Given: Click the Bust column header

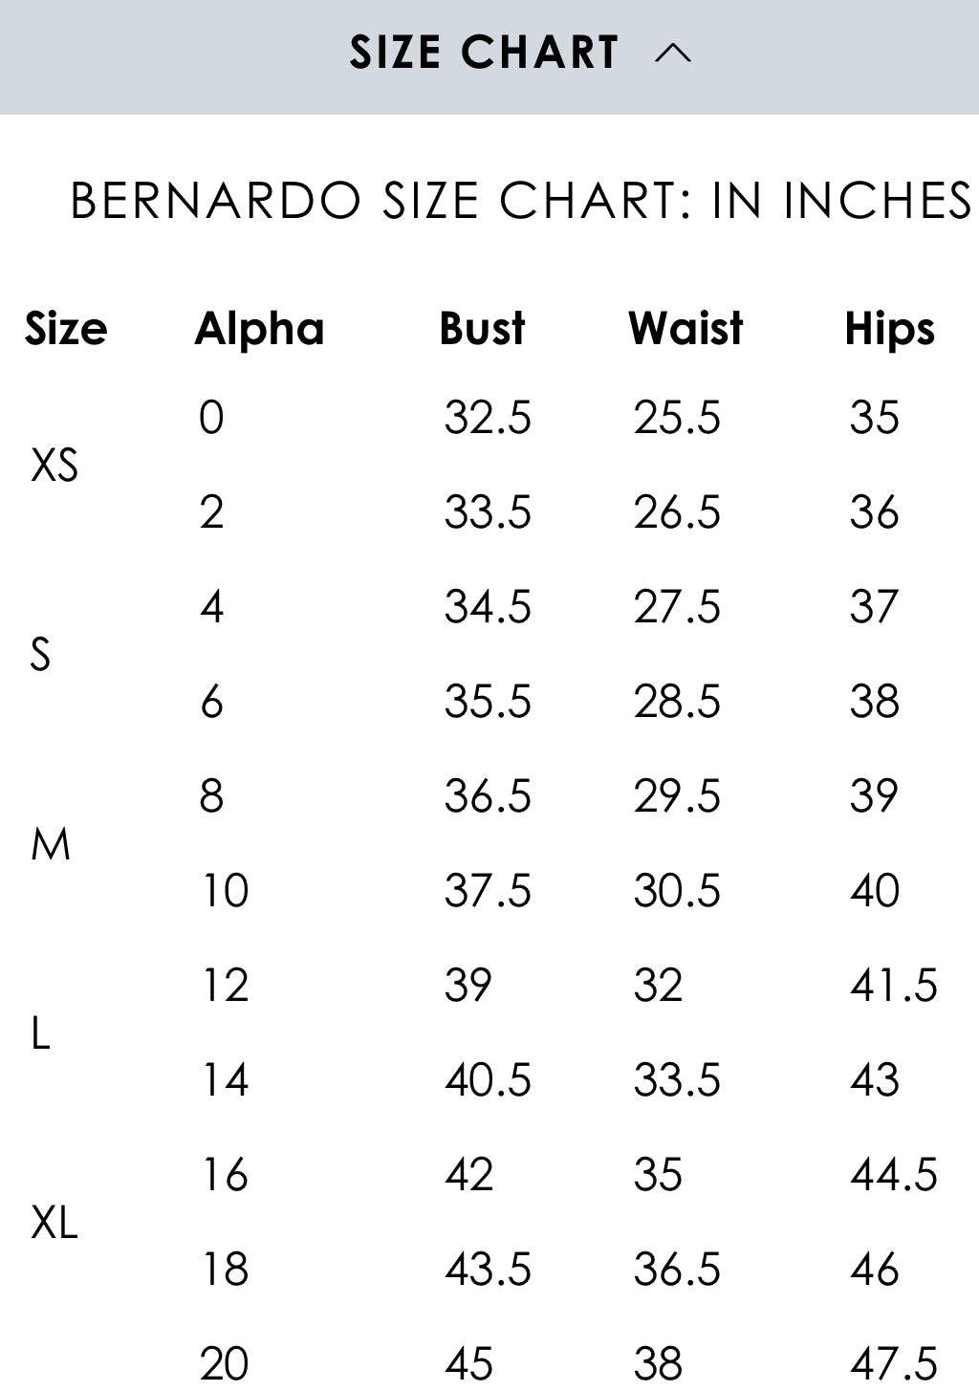Looking at the screenshot, I should [x=480, y=330].
